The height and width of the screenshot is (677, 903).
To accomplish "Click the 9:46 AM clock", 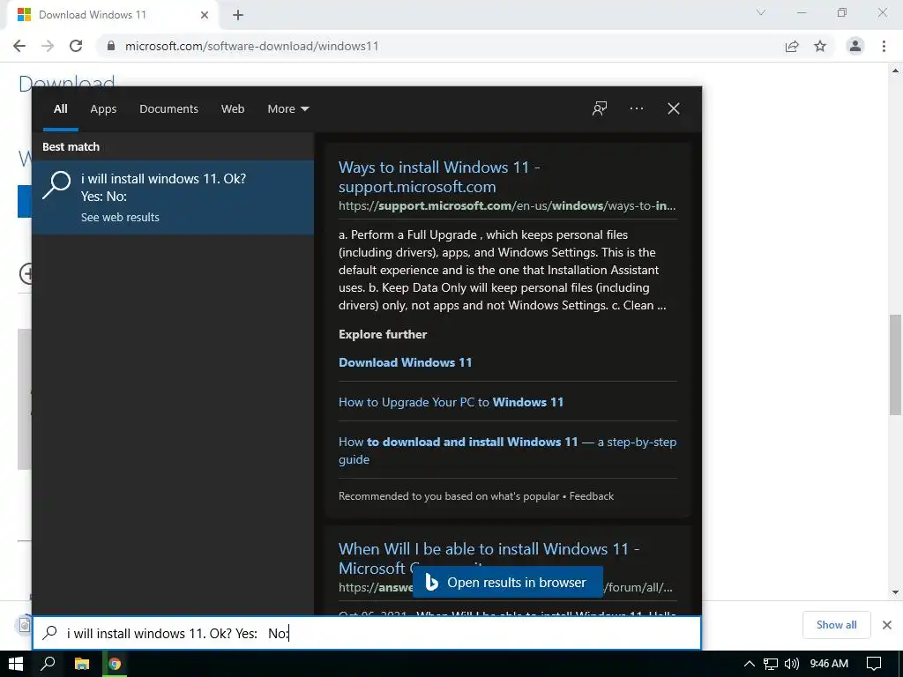I will 829,664.
